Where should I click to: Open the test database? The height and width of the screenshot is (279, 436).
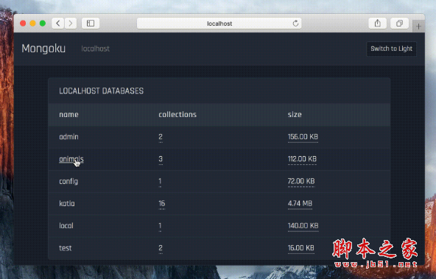pyautogui.click(x=66, y=248)
